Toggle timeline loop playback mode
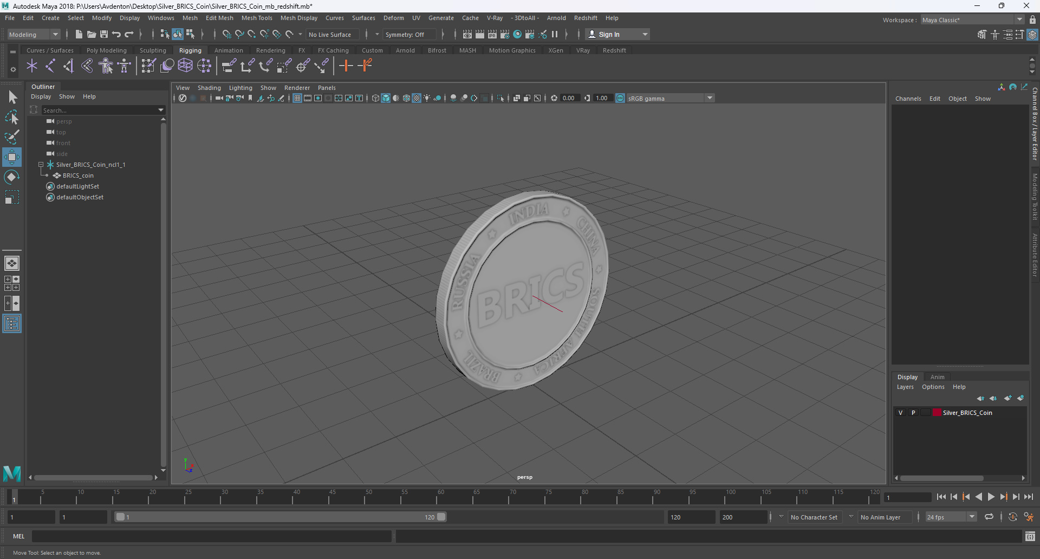The width and height of the screenshot is (1040, 559). click(989, 517)
